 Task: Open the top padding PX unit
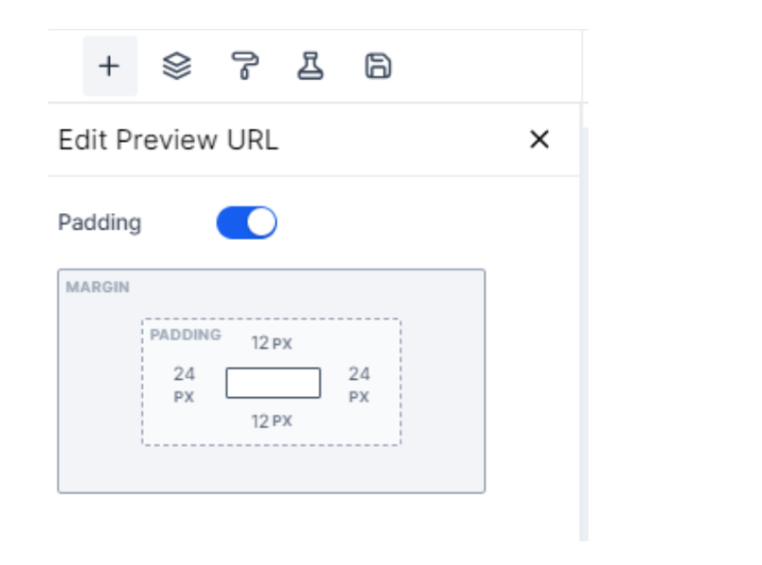[282, 344]
